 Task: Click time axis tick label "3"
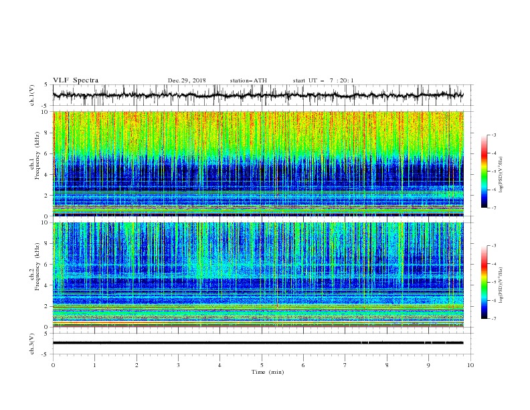click(178, 365)
